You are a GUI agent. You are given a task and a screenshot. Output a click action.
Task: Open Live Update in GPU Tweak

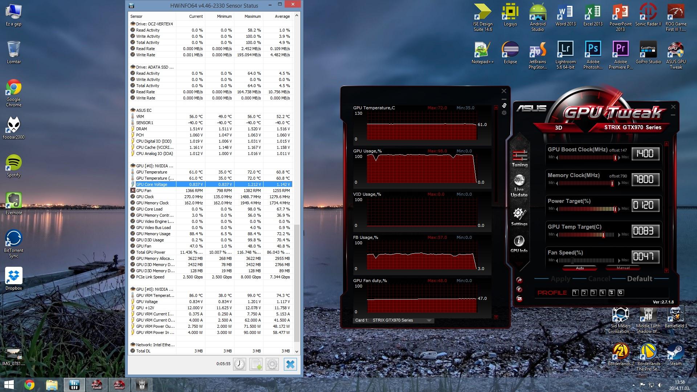(x=519, y=186)
